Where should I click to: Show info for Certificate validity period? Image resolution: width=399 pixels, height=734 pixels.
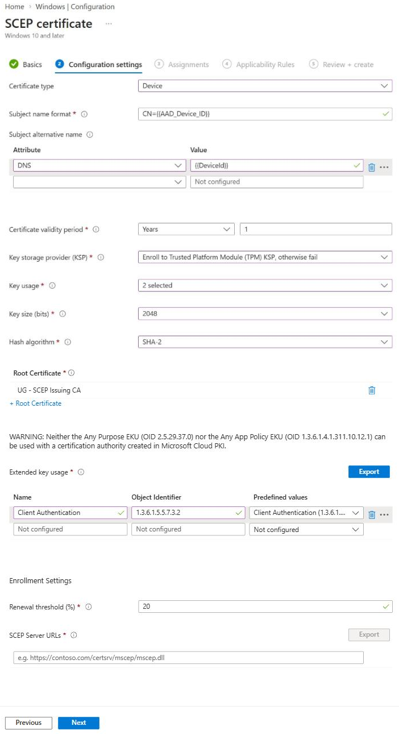(95, 230)
